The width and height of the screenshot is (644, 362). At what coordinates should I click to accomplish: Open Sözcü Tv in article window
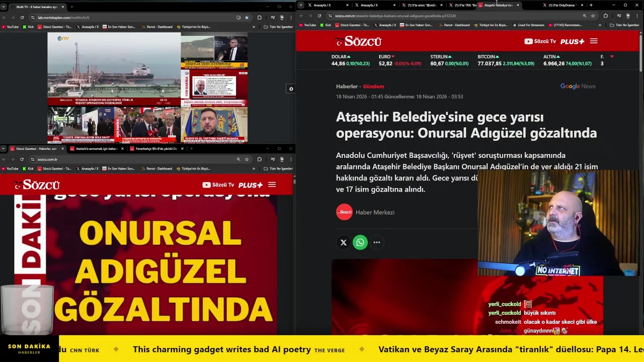(540, 41)
